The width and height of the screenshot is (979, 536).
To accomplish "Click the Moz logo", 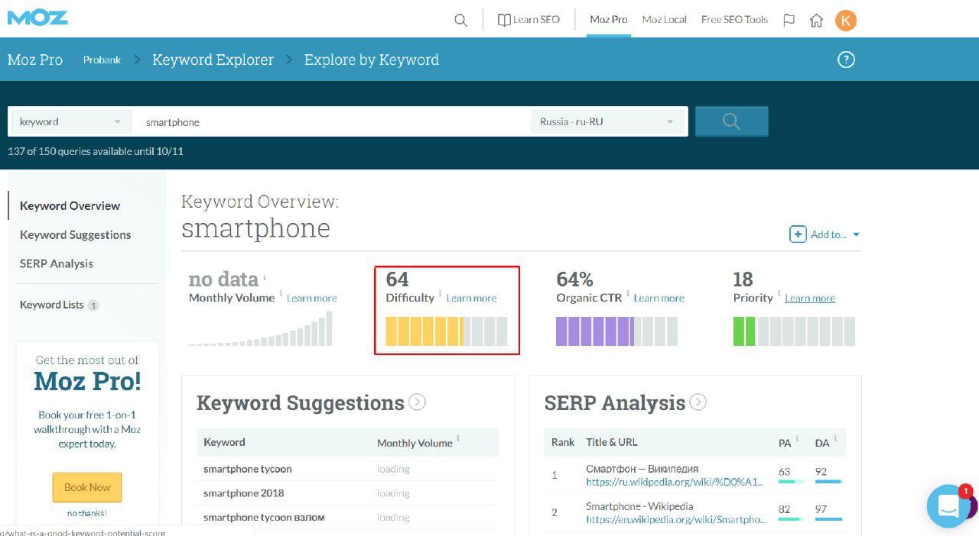I will coord(38,16).
